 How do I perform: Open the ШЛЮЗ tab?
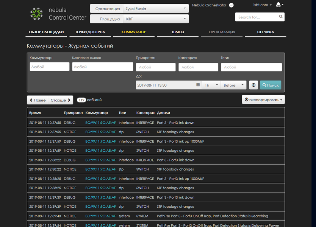click(x=178, y=32)
